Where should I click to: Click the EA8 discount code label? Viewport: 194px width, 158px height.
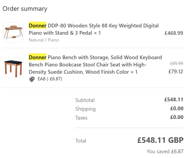pyautogui.click(x=50, y=79)
